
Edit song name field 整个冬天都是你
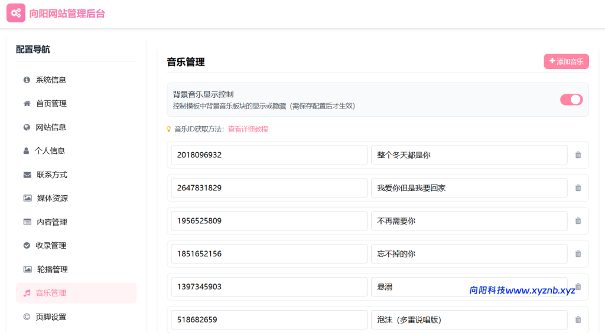469,155
